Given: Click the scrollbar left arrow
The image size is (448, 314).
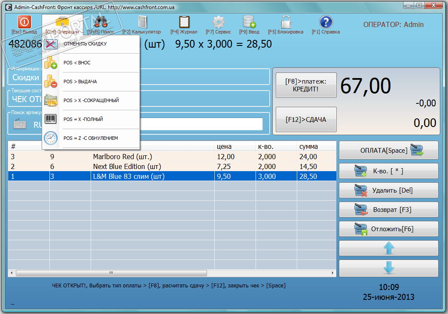Looking at the screenshot, I should tap(12, 273).
